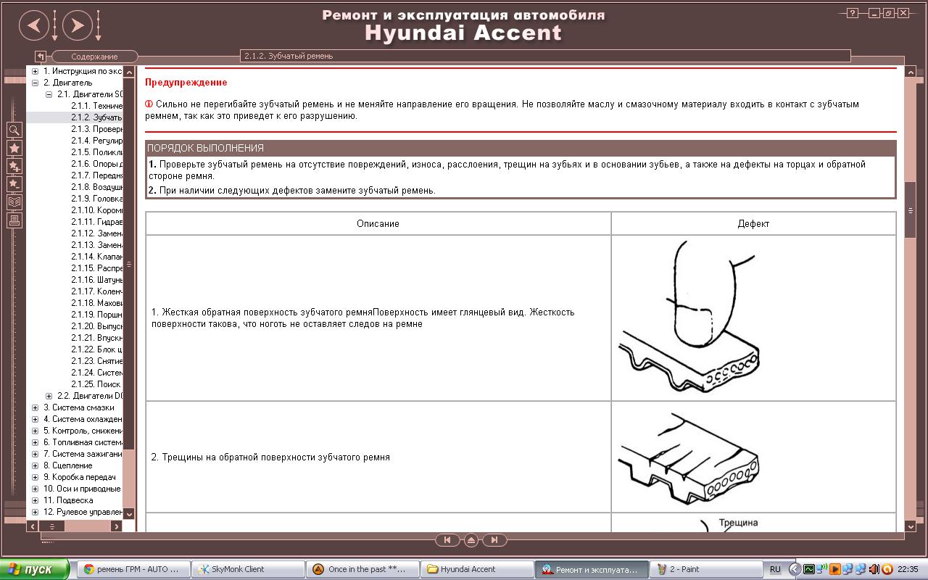Click RU language indicator in taskbar

click(x=775, y=569)
